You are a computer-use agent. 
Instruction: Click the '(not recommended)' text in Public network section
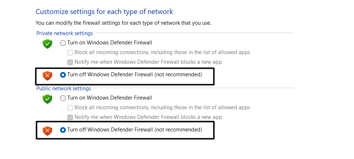coord(178,130)
